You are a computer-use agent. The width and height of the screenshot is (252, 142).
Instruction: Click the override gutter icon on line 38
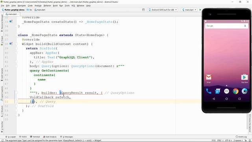point(11,44)
